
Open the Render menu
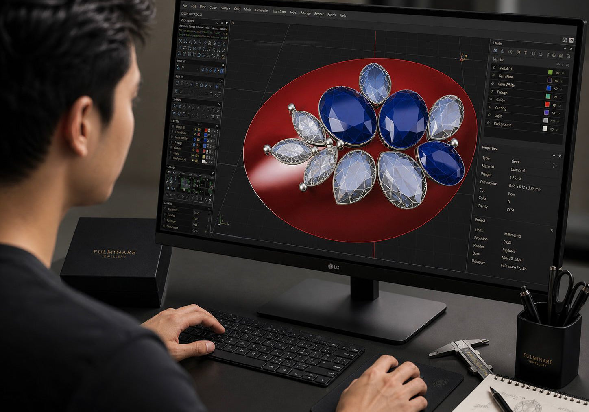click(319, 14)
